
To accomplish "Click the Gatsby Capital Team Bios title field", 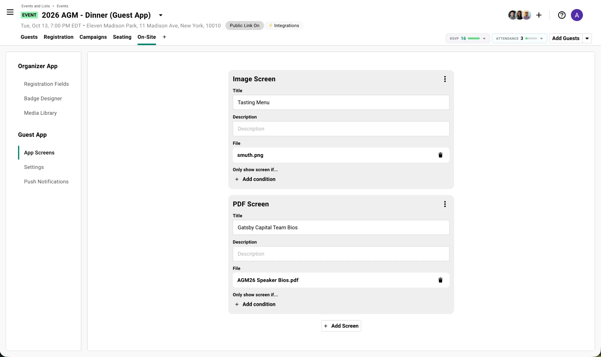I will [341, 227].
